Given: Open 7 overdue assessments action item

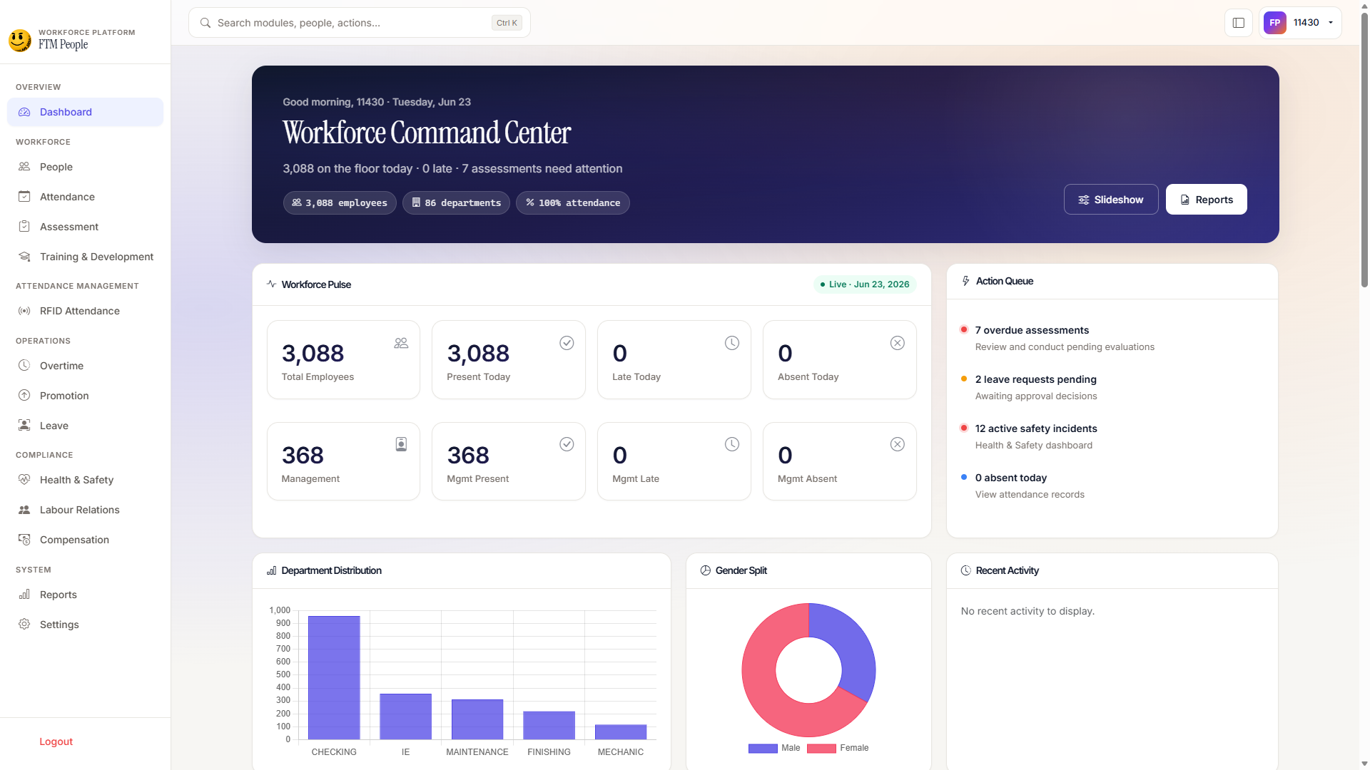Looking at the screenshot, I should [1112, 338].
